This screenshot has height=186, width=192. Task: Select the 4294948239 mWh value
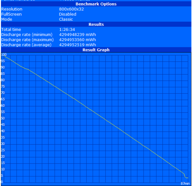click(x=77, y=35)
